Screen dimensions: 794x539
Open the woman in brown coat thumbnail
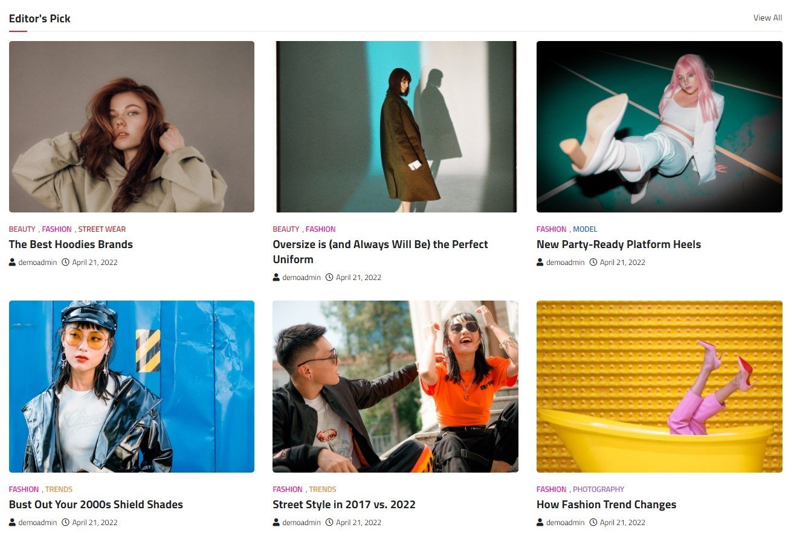coord(395,127)
